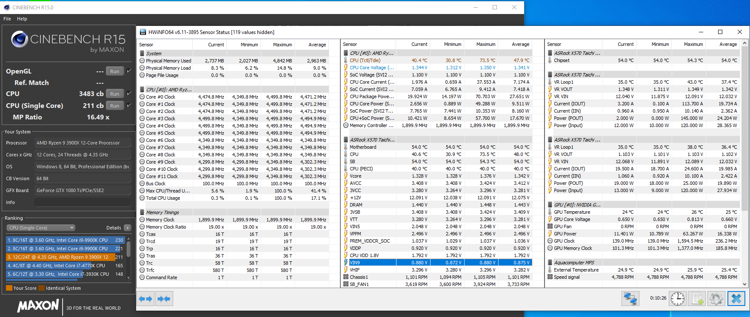Click the fan icon beside Speed signal
Viewport: 750px width, 317px height.
tap(550, 277)
